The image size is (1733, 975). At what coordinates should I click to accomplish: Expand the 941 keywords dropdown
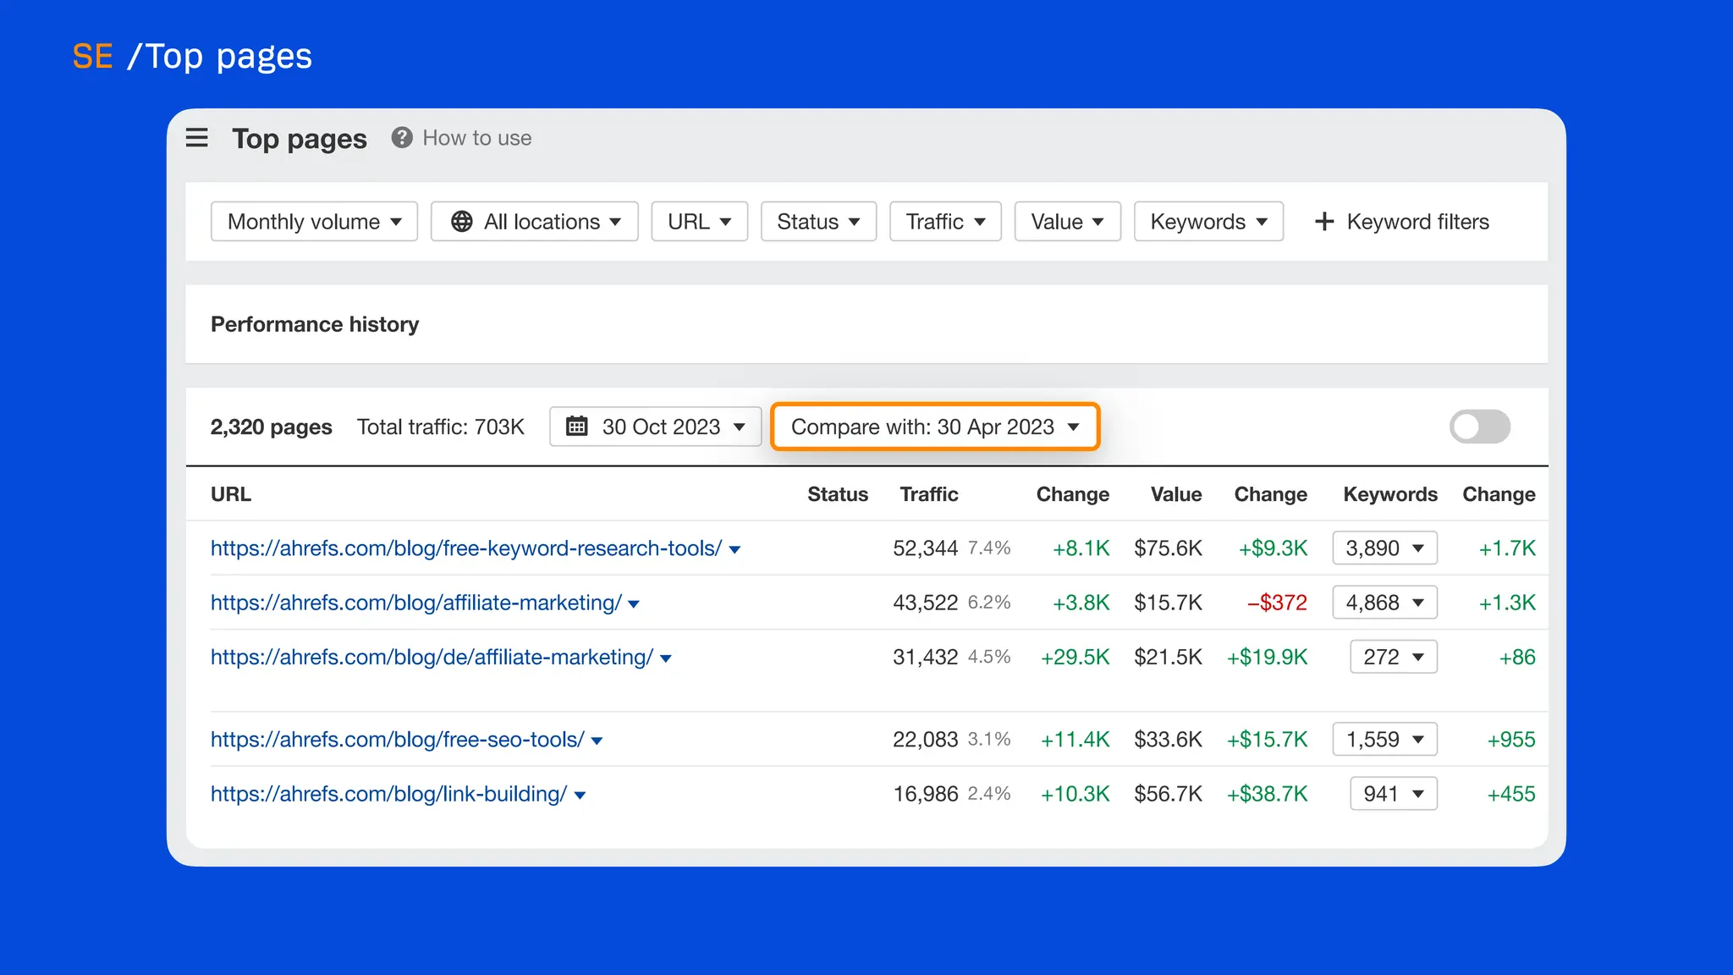point(1393,794)
